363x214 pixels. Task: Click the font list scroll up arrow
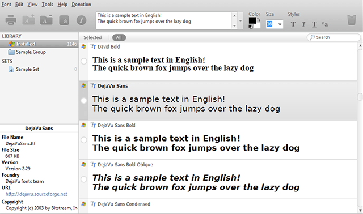(x=360, y=45)
